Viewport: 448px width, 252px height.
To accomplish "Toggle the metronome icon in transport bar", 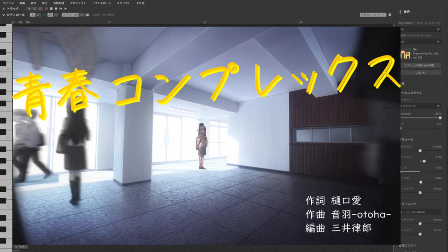I will point(40,9).
